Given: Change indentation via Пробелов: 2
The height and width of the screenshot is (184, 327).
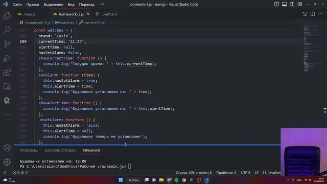Looking at the screenshot, I should pos(226,173).
